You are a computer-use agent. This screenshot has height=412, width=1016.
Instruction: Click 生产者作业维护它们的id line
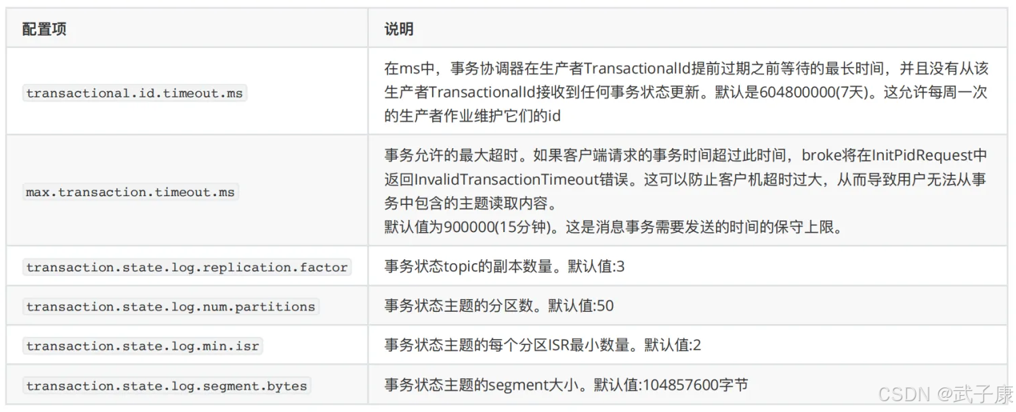pos(472,116)
